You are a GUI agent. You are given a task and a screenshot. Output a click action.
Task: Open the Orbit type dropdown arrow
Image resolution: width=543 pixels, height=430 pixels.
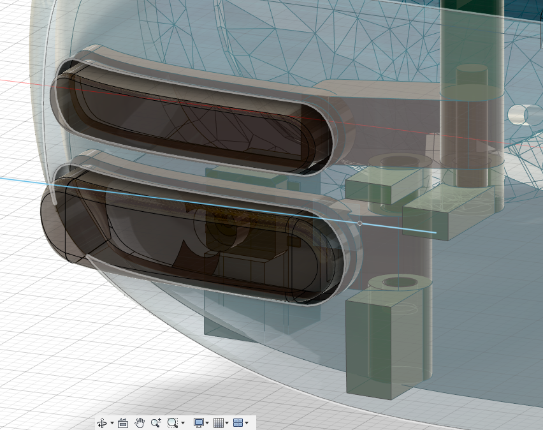click(x=112, y=423)
